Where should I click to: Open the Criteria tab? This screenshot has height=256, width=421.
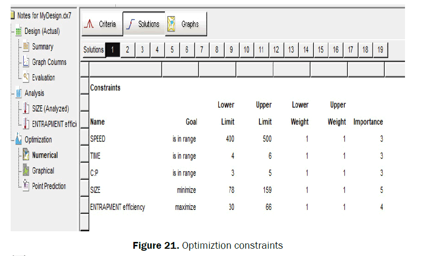click(x=100, y=24)
